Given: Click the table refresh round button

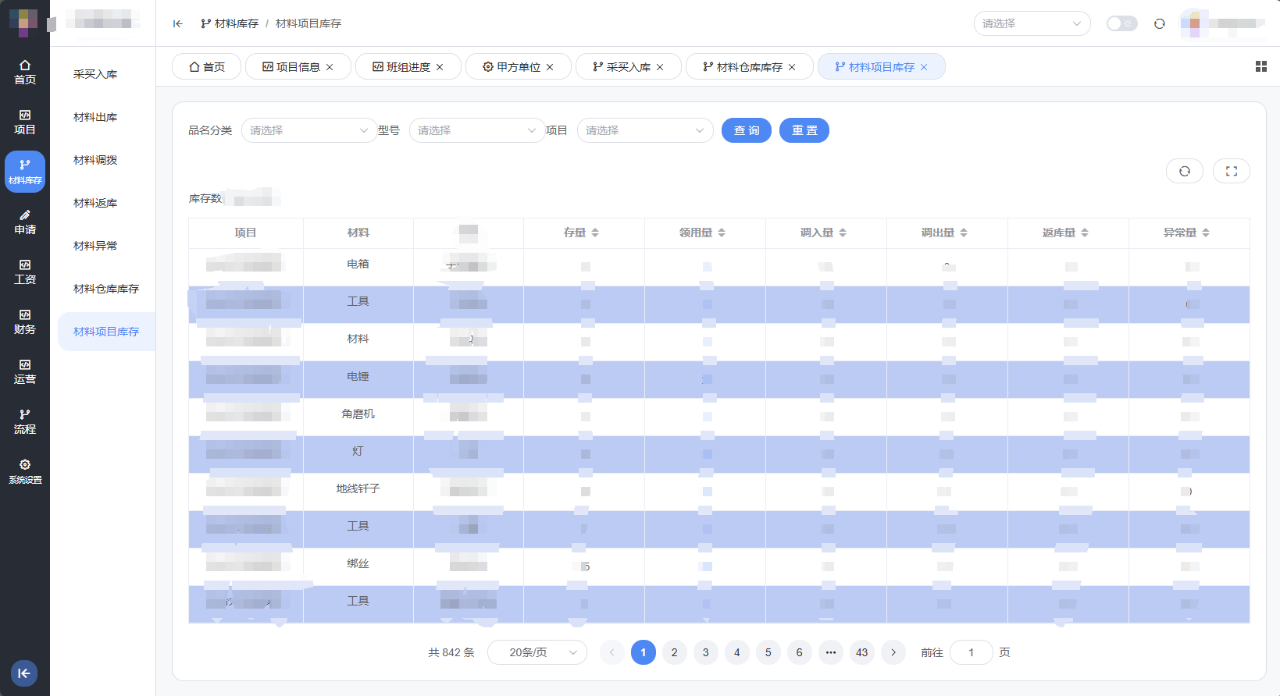Looking at the screenshot, I should (x=1185, y=171).
